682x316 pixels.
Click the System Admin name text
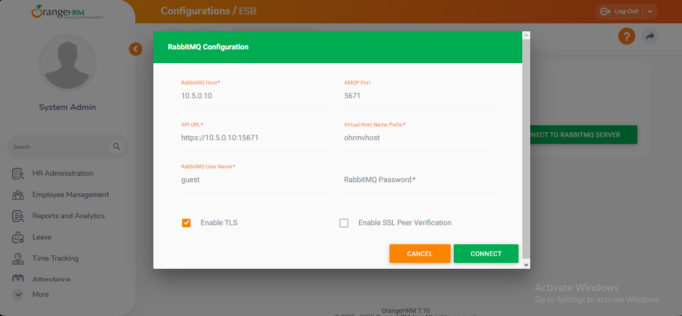pyautogui.click(x=67, y=107)
